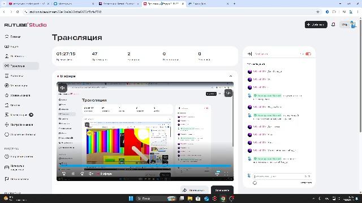This screenshot has height=203, width=362.
Task: Click the green moderator badge in the last message
Action: (268, 159)
